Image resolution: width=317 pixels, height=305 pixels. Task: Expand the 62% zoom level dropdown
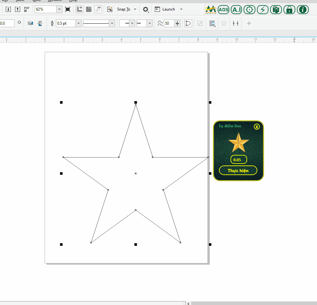click(x=59, y=9)
